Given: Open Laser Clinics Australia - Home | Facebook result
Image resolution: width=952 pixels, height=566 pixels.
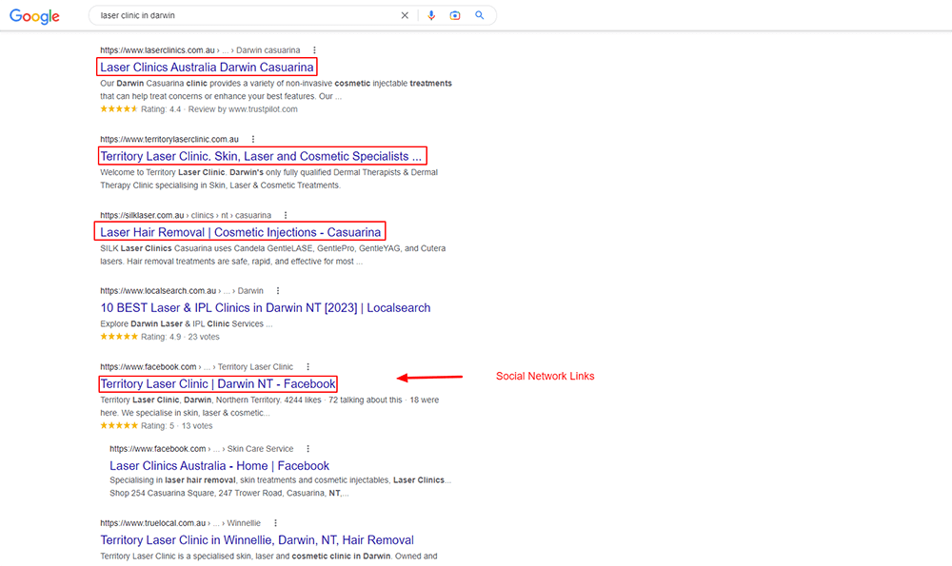Looking at the screenshot, I should point(219,466).
